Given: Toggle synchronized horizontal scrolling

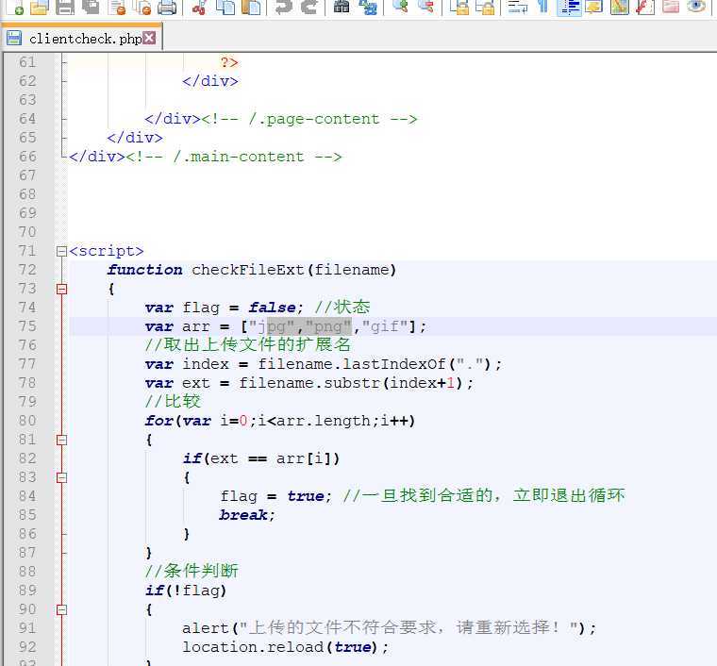Looking at the screenshot, I should (485, 7).
